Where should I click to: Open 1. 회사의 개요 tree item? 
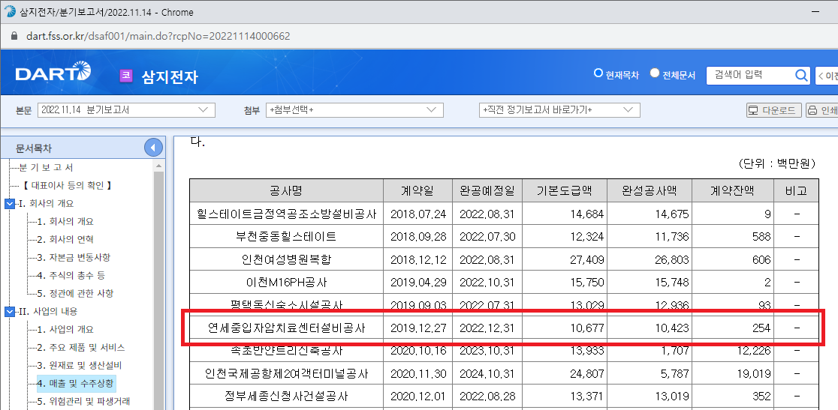66,222
